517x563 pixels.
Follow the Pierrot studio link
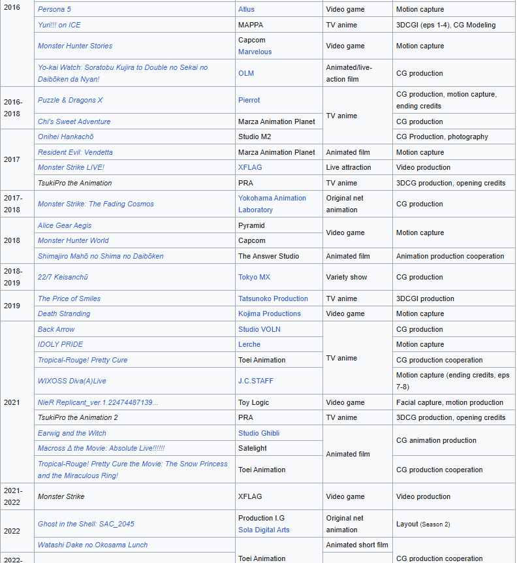[249, 100]
